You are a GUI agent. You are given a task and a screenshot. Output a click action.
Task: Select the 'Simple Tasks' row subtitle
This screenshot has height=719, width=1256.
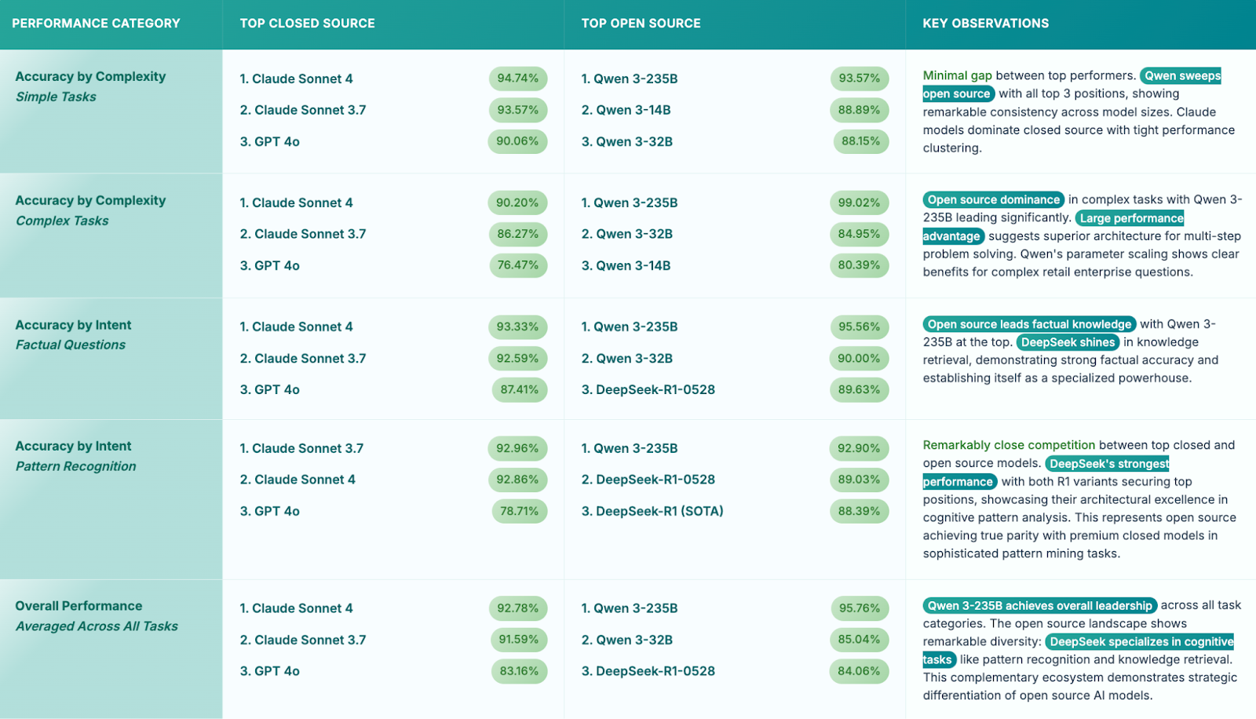(x=56, y=97)
